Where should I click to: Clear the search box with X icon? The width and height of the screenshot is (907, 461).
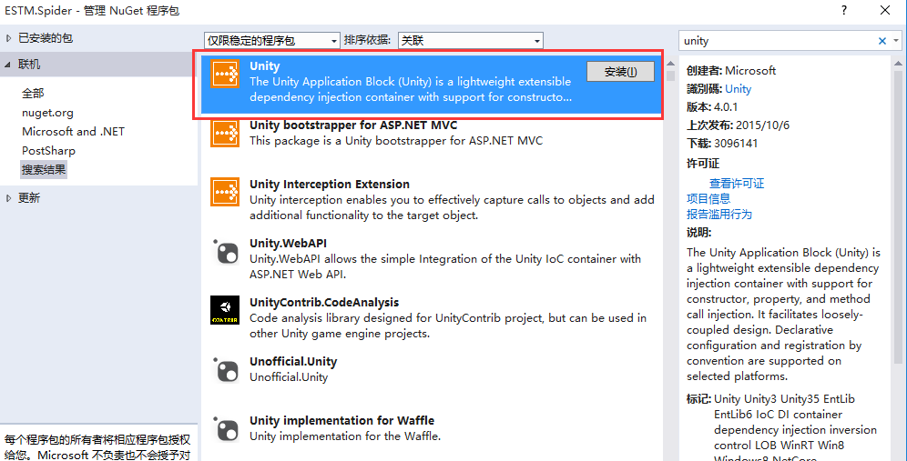point(882,41)
